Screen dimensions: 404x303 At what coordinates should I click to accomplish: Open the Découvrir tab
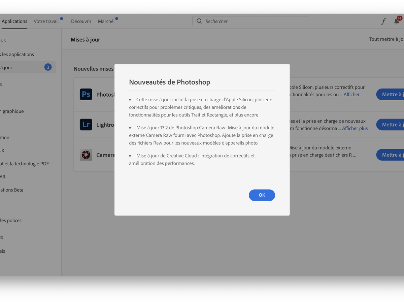pyautogui.click(x=81, y=21)
